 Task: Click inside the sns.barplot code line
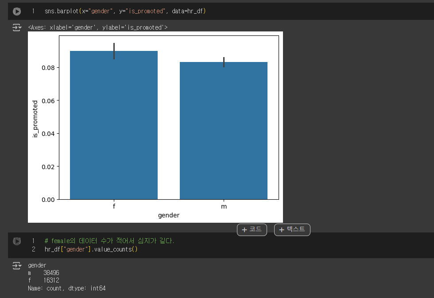(125, 12)
